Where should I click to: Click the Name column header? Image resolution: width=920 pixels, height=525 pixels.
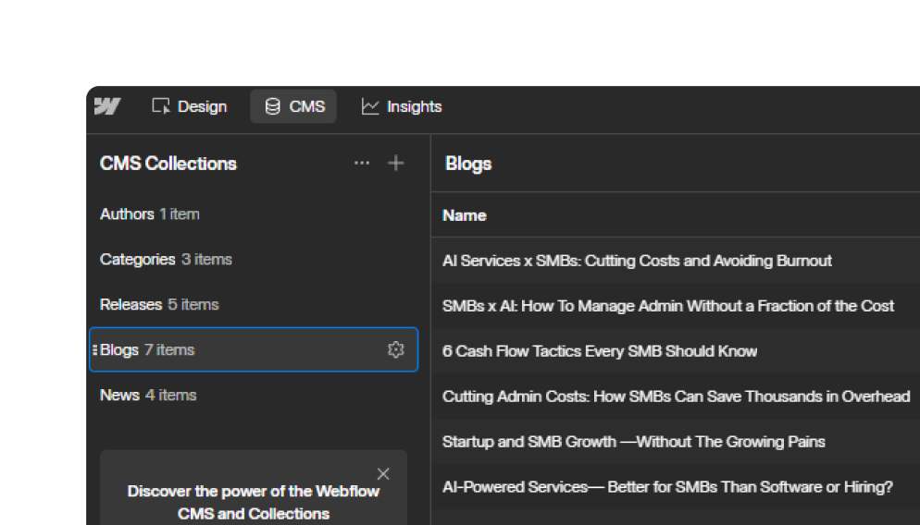[464, 215]
